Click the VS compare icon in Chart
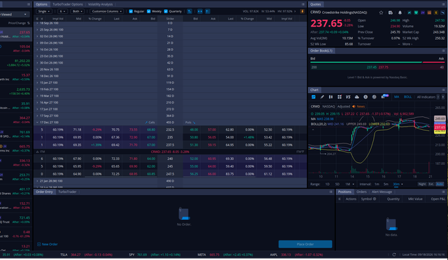This screenshot has height=260, width=448. (x=348, y=97)
